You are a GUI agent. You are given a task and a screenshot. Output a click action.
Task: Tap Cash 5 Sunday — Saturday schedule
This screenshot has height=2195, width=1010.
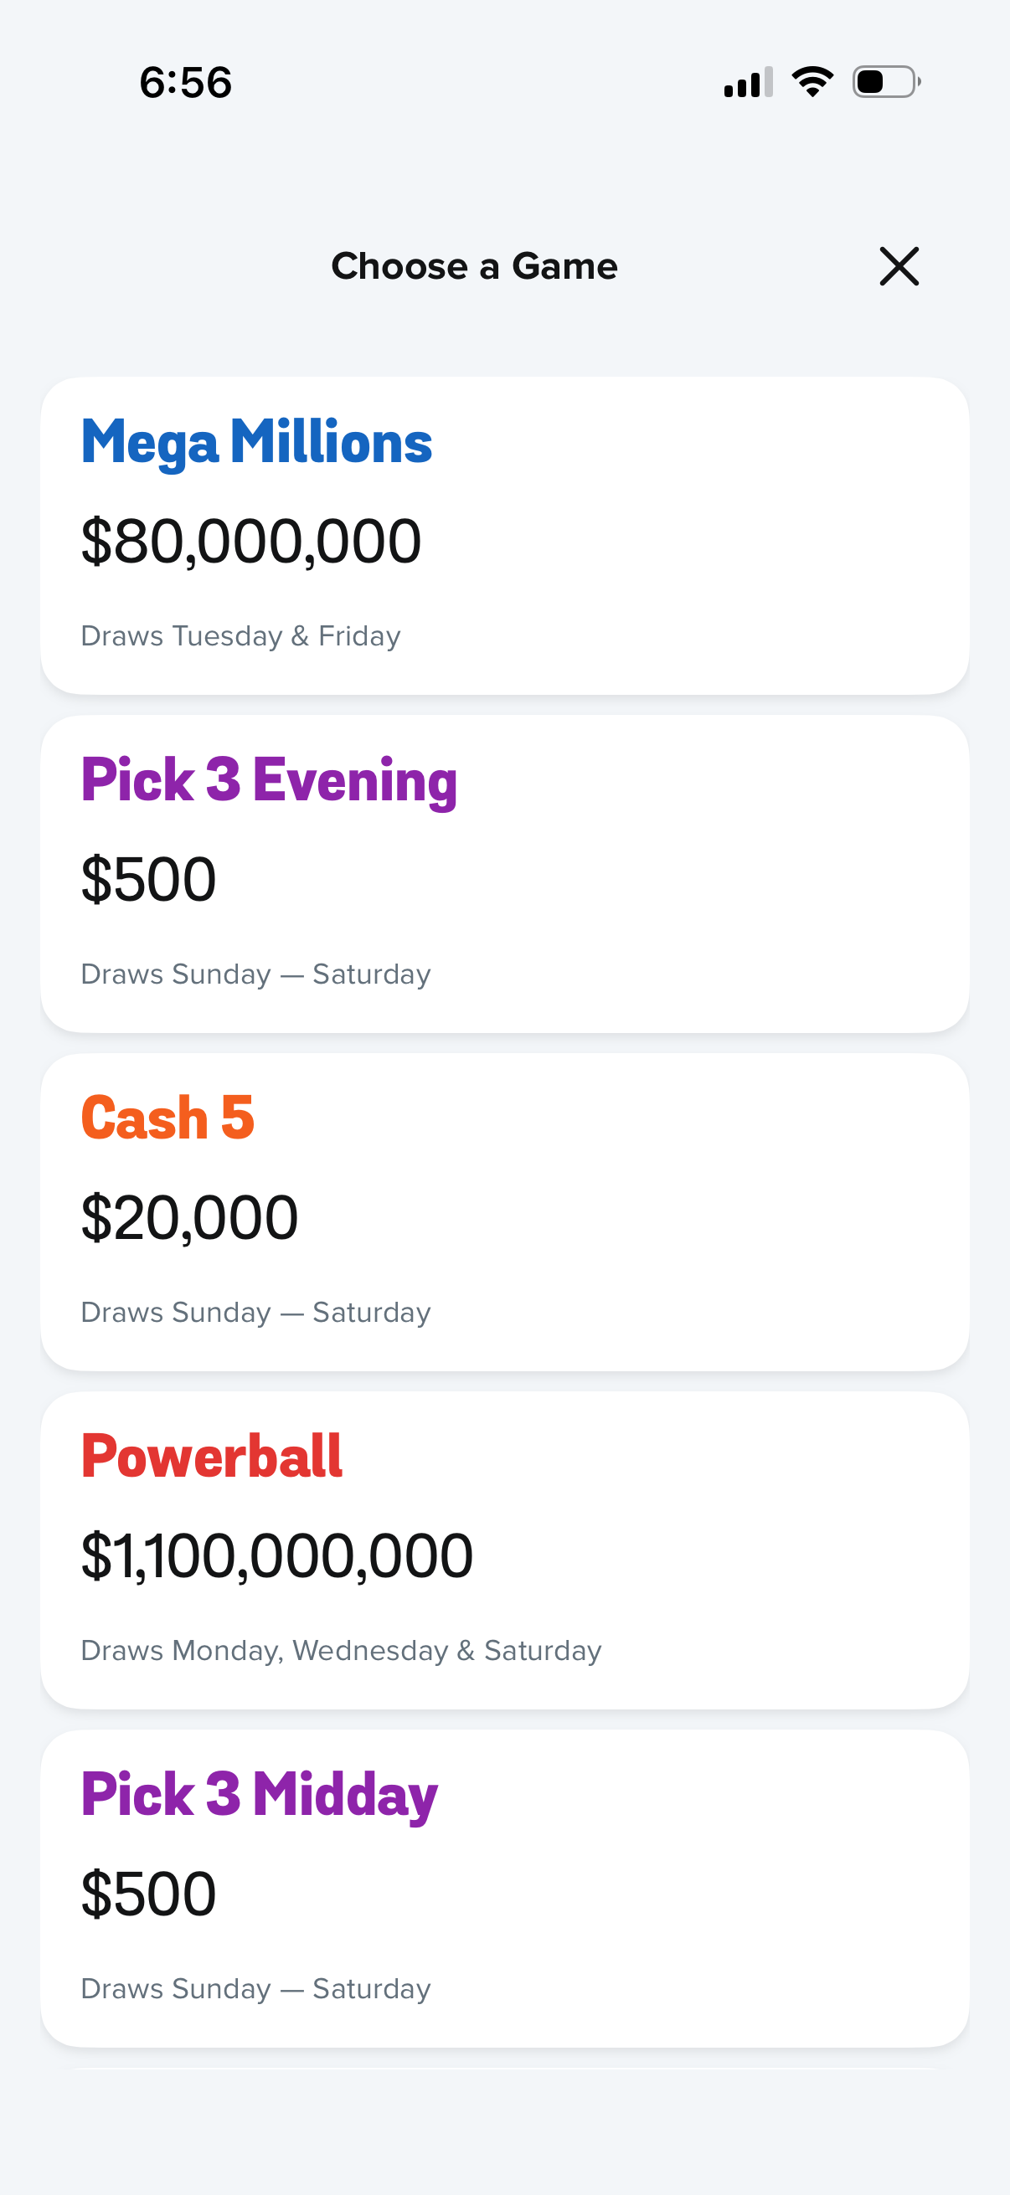(x=255, y=1313)
